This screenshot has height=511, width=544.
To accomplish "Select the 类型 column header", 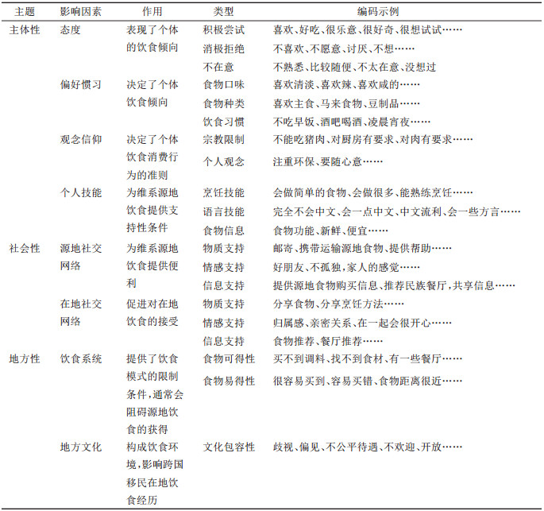I will pyautogui.click(x=223, y=14).
